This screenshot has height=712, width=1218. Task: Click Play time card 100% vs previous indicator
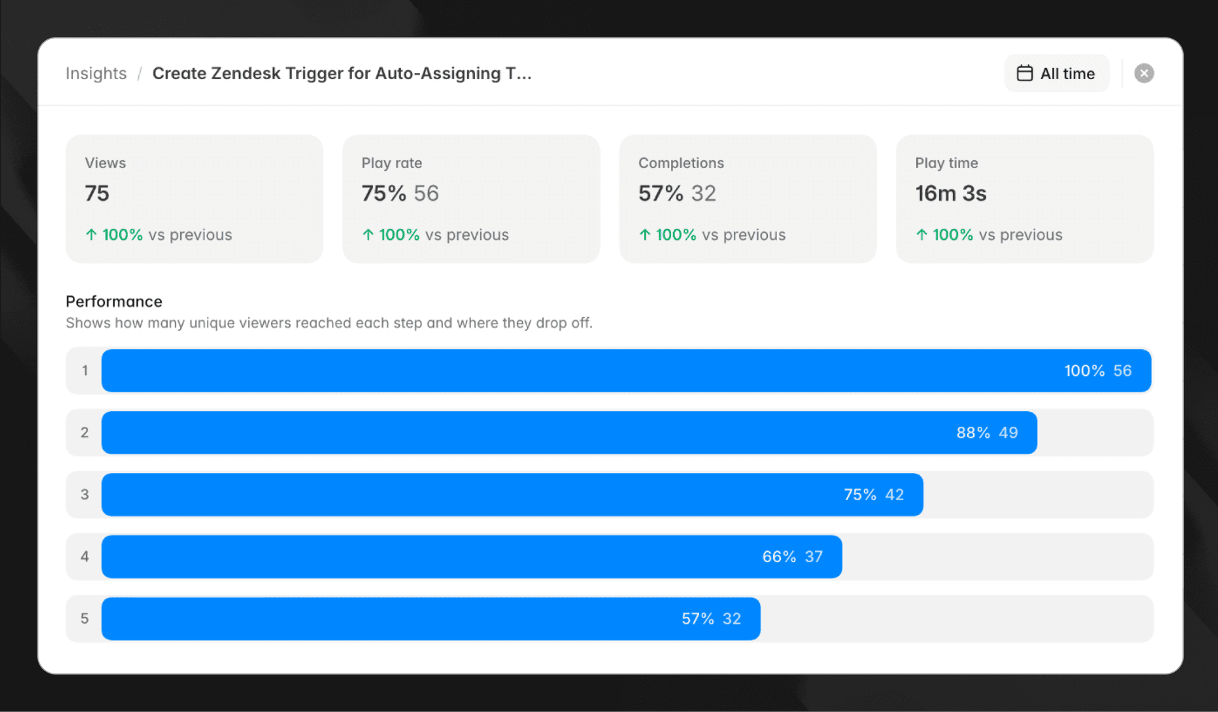coord(988,235)
